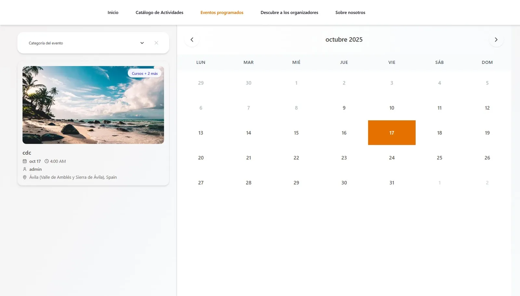Select October 9 in calendar
This screenshot has width=520, height=296.
pos(344,108)
